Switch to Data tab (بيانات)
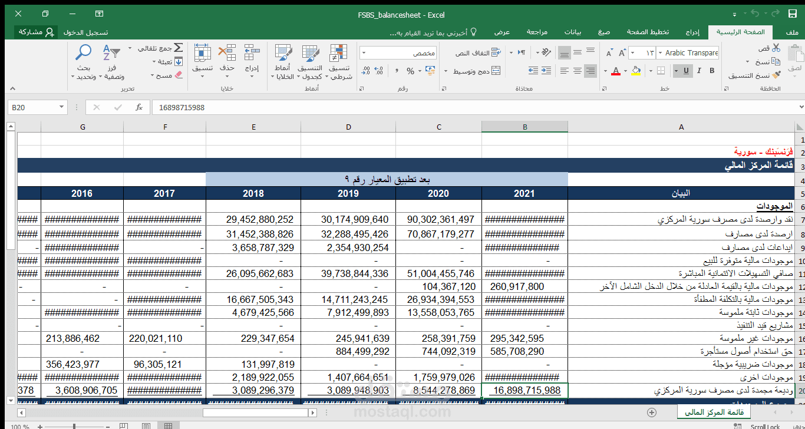This screenshot has width=805, height=429. (x=573, y=32)
